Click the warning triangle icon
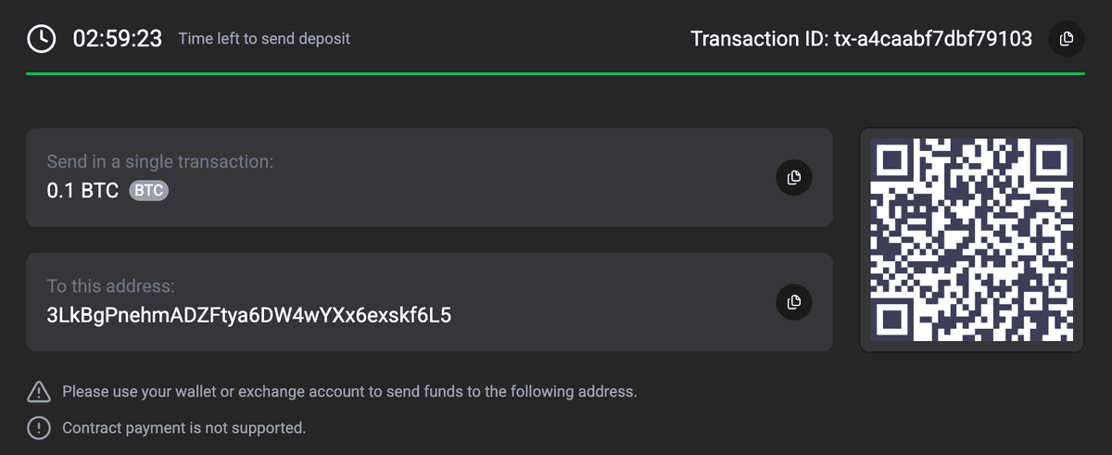Screen dimensions: 1112x455 pyautogui.click(x=39, y=392)
